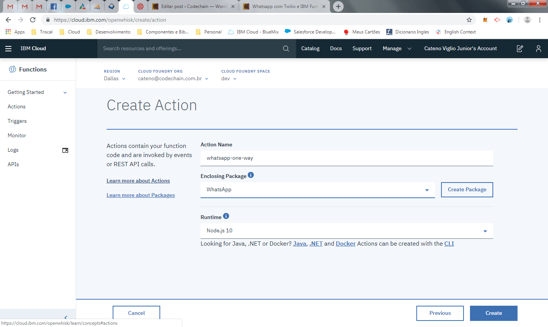Click the Logs external window icon
This screenshot has height=327, width=548.
pos(65,150)
